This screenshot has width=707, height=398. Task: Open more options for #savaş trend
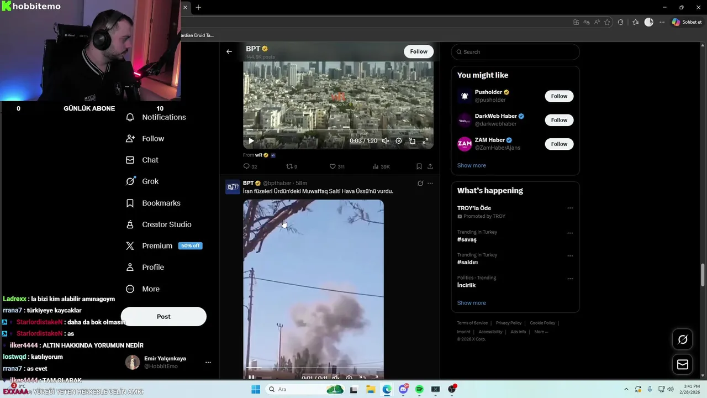[570, 233]
